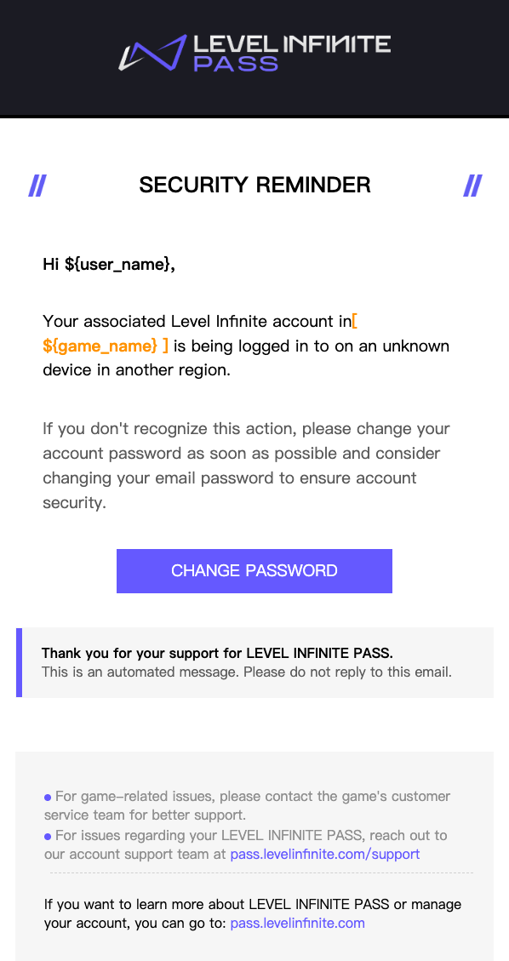509x961 pixels.
Task: Click the left purple double-slash decoration
Action: tap(37, 185)
